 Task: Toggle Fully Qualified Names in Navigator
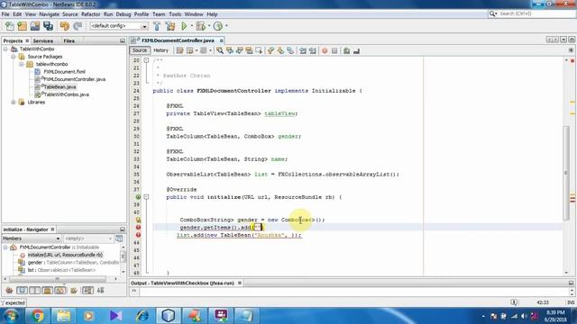click(x=74, y=291)
